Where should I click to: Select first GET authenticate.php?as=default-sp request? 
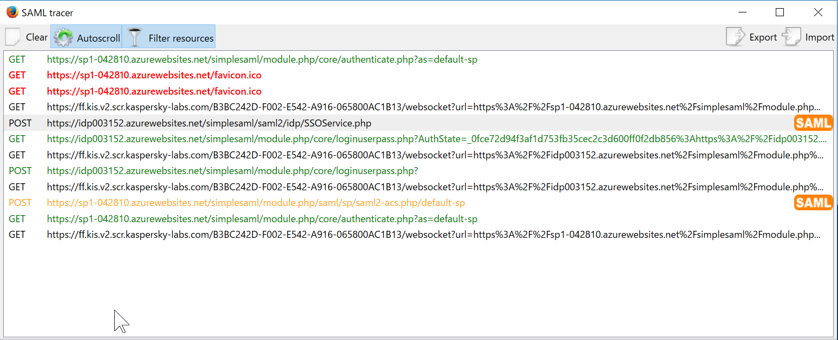click(418, 59)
